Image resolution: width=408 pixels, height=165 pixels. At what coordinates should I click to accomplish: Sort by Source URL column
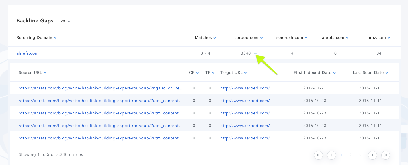coord(32,72)
